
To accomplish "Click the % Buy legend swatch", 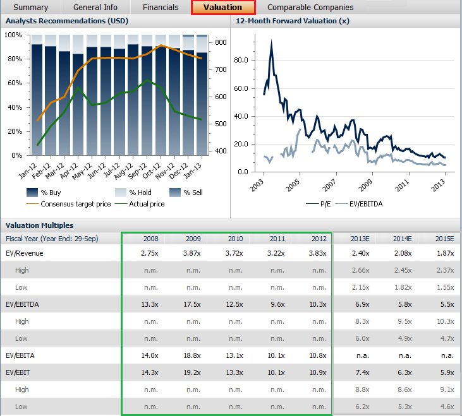I will (32, 193).
